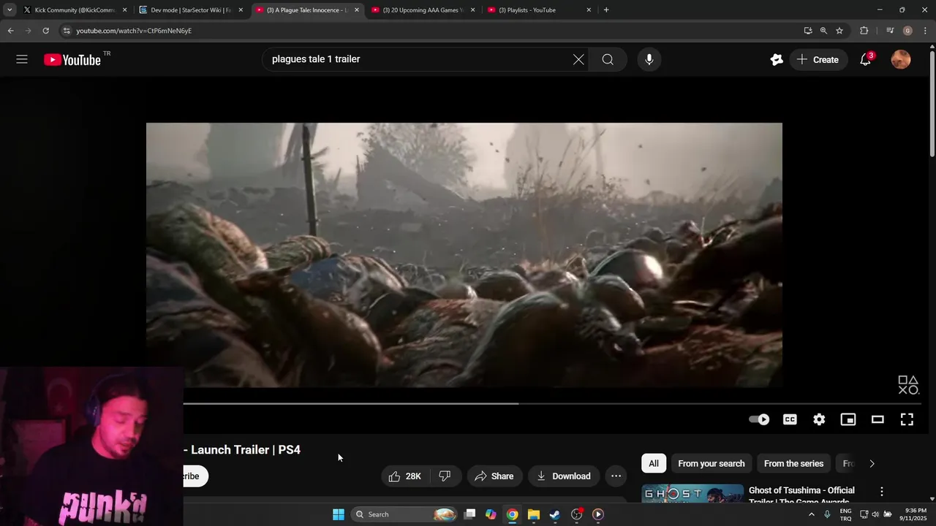936x526 pixels.
Task: Select the All filter chip
Action: pos(654,463)
